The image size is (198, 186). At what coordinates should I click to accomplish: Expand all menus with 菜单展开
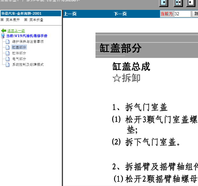tap(13, 20)
